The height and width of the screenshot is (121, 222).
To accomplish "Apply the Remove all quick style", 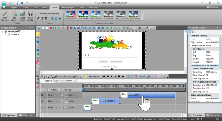I will pos(71,15).
